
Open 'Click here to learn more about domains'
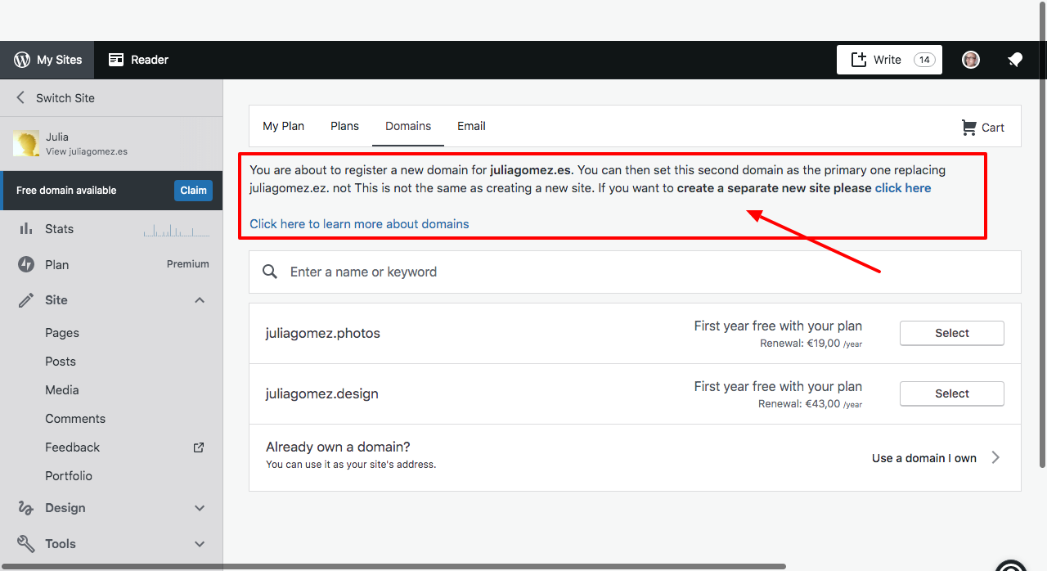(359, 224)
